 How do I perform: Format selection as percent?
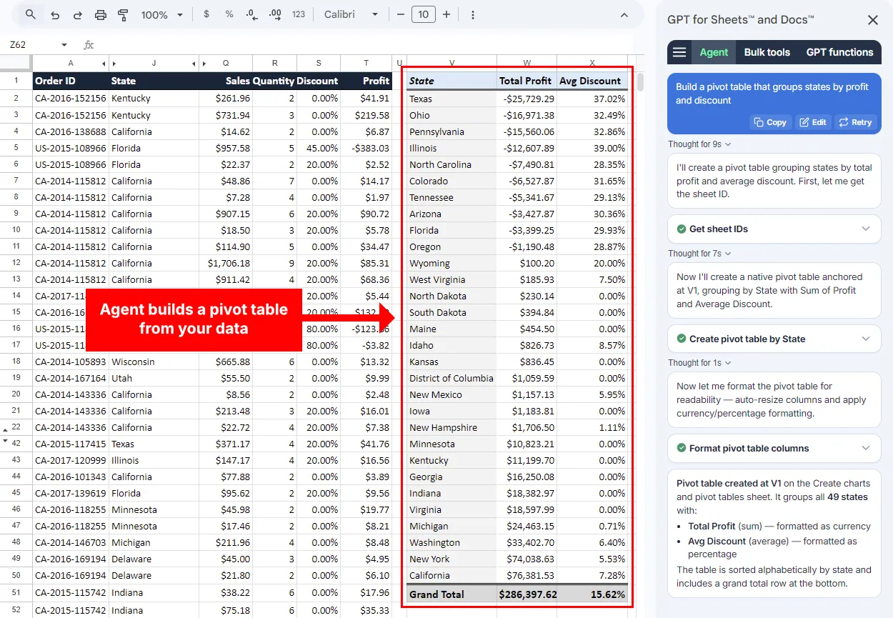pyautogui.click(x=227, y=14)
